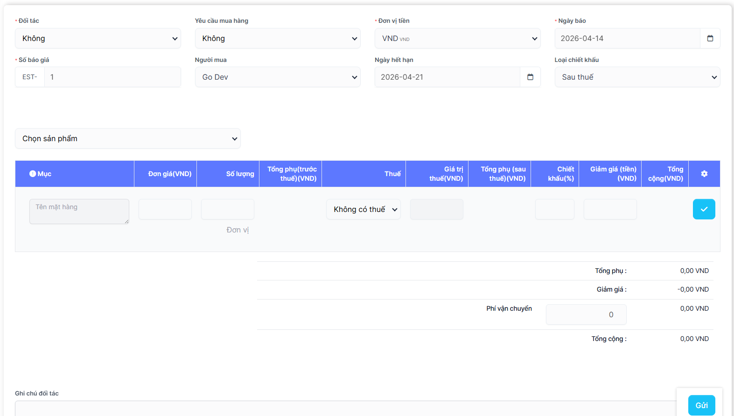This screenshot has width=734, height=416.
Task: Select the Không có thuế tax dropdown
Action: 364,209
